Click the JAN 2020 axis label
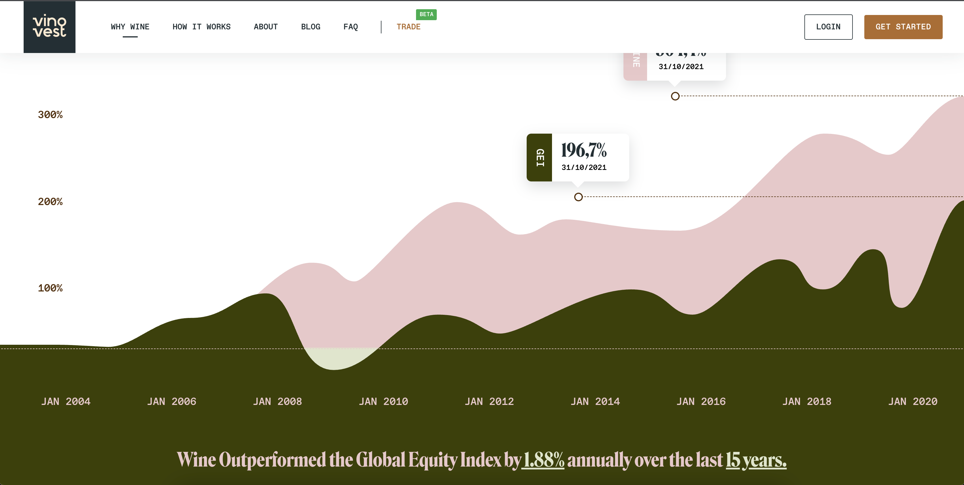The height and width of the screenshot is (485, 964). point(913,401)
